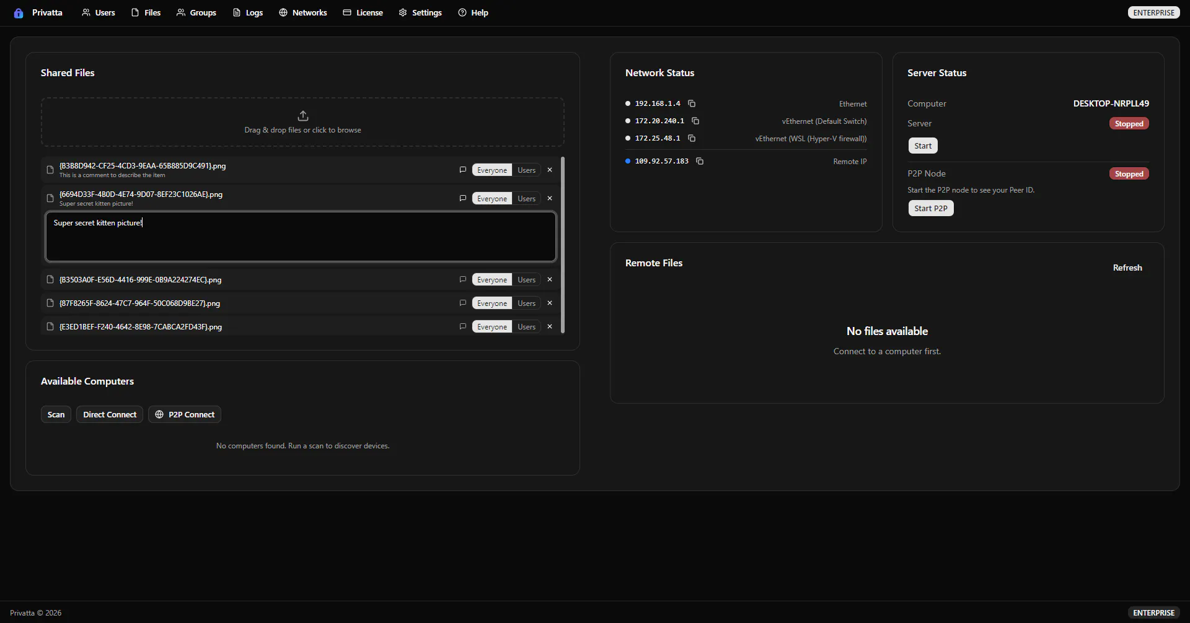Image resolution: width=1190 pixels, height=623 pixels.
Task: Open the Files menu
Action: [146, 12]
